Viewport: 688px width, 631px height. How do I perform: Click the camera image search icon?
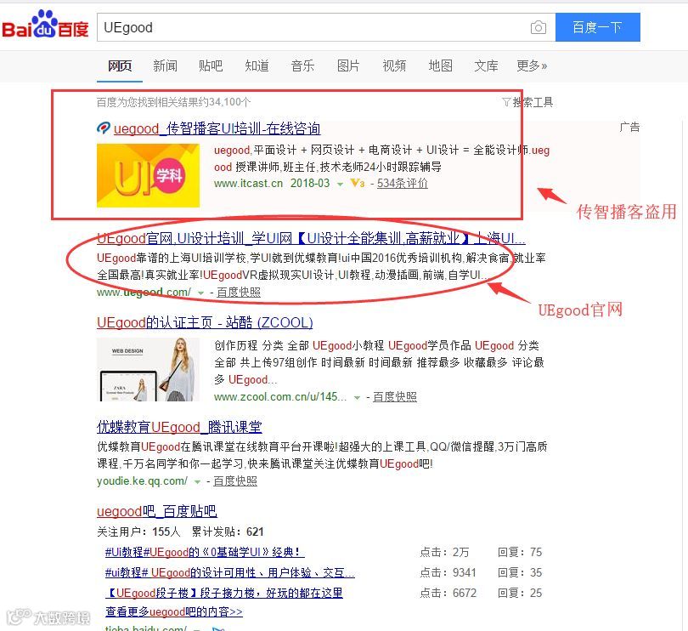[538, 28]
